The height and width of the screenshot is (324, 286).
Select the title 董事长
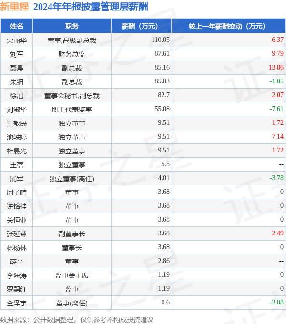click(72, 248)
